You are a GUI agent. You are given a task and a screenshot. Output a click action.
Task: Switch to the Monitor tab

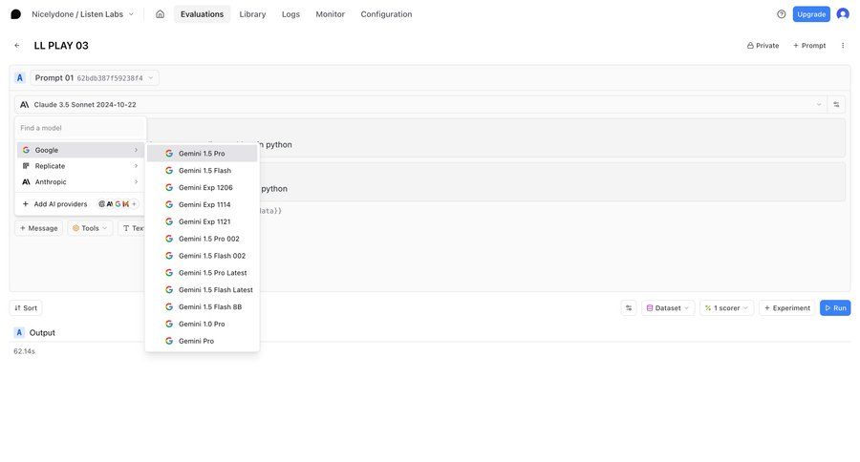coord(331,14)
